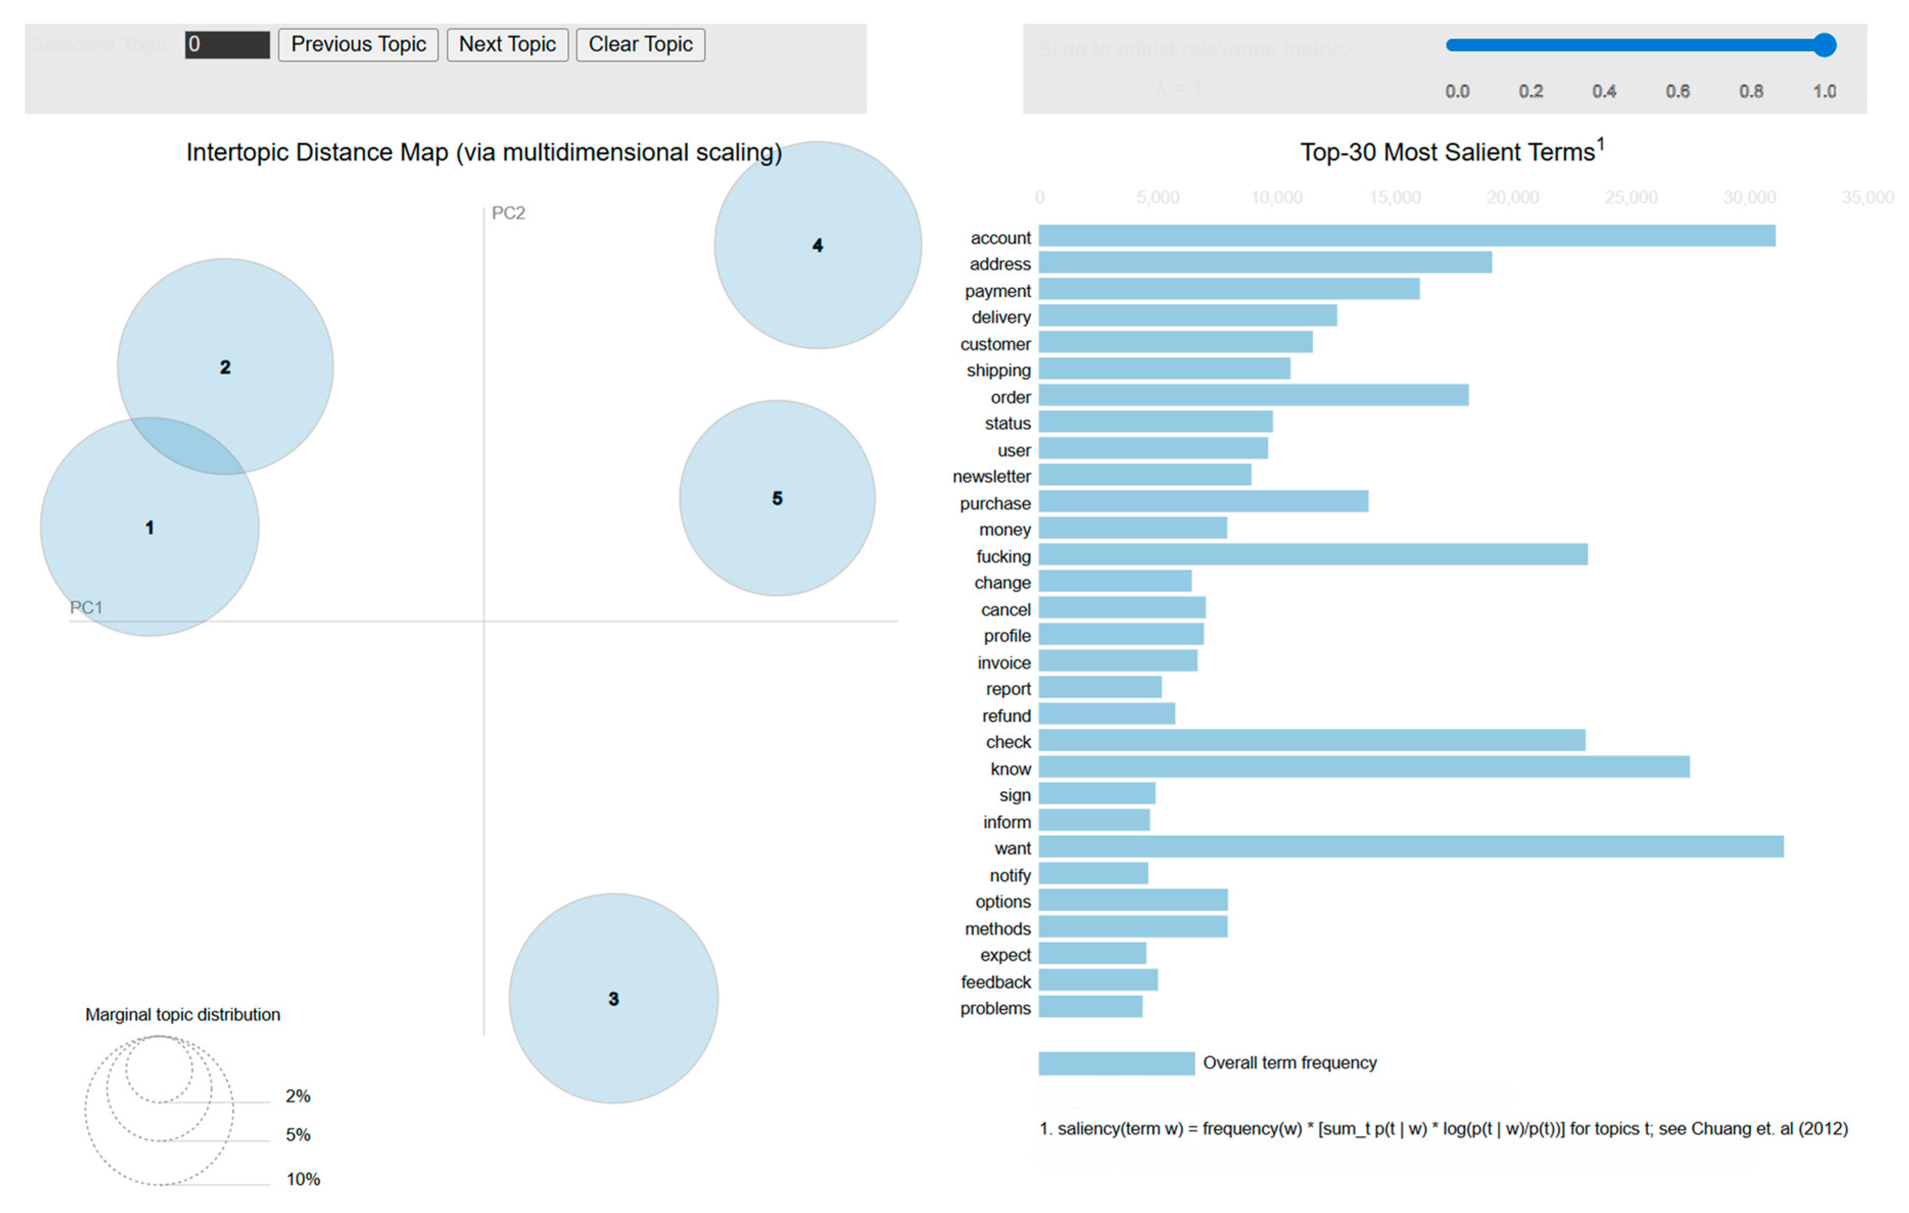Click the Clear Topic button
1909x1213 pixels.
tap(641, 44)
